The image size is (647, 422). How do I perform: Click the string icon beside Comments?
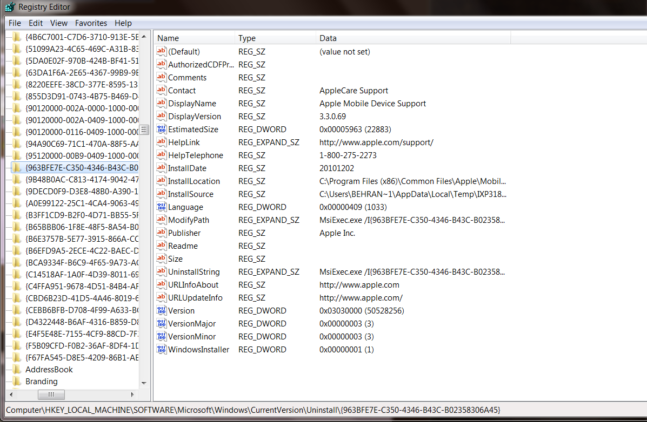tap(161, 78)
